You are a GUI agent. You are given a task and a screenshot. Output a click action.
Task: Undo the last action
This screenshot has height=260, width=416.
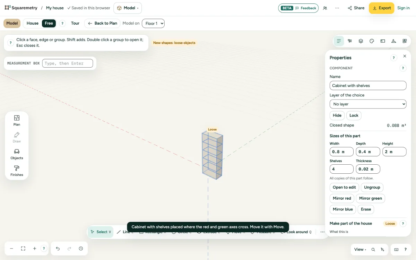tap(58, 249)
